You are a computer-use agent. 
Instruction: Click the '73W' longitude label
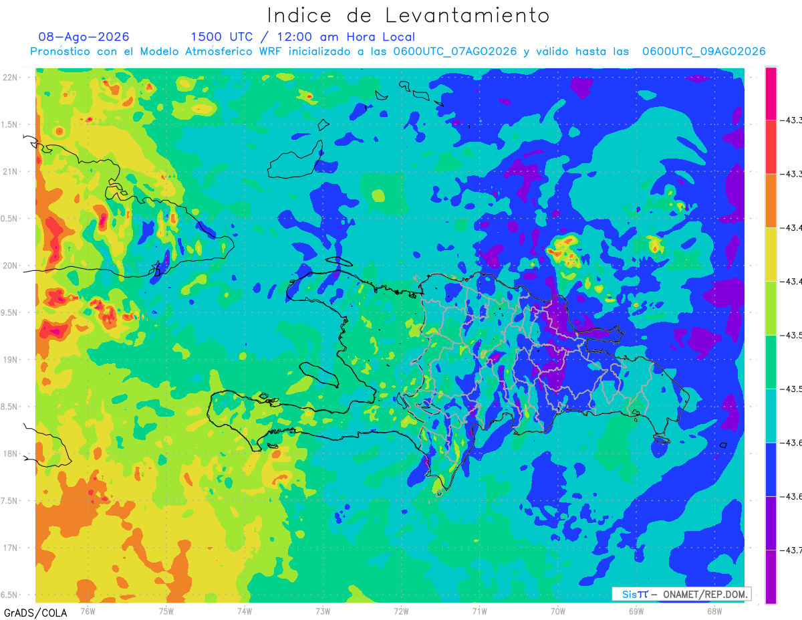tap(323, 611)
